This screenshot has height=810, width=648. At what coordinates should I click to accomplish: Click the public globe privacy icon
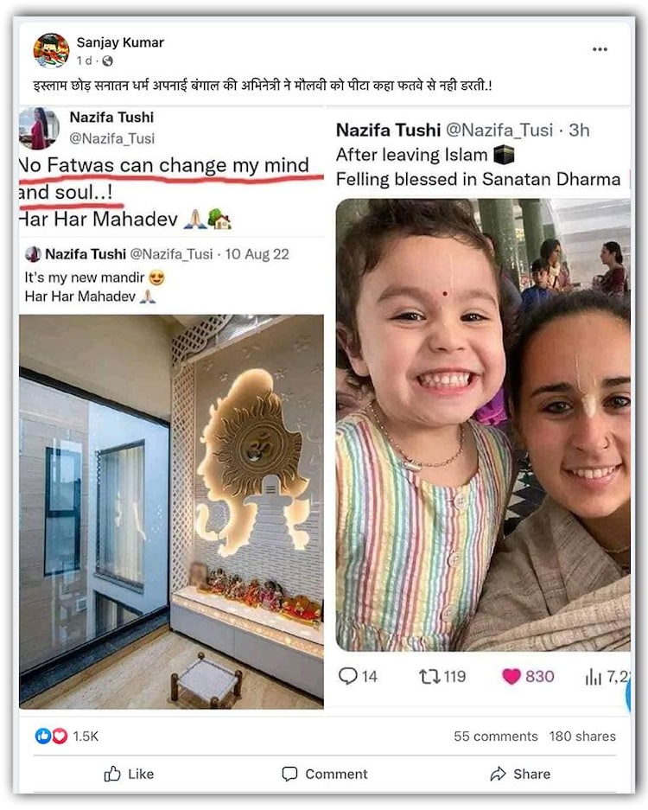coord(107,61)
